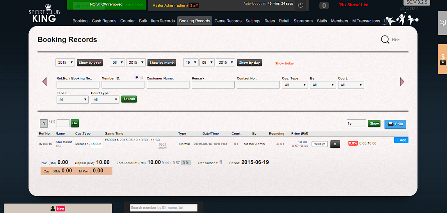The image size is (447, 213).
Task: Click the 'Show today' link
Action: click(x=284, y=63)
